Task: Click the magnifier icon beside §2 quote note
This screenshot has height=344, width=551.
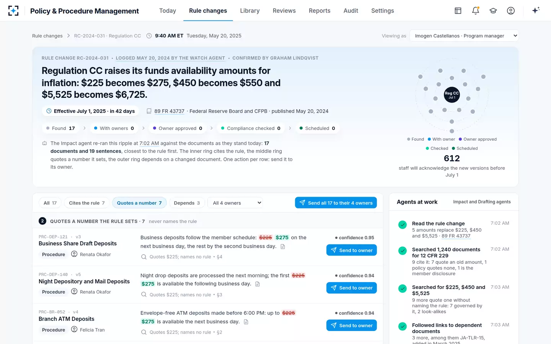Action: 144,332
